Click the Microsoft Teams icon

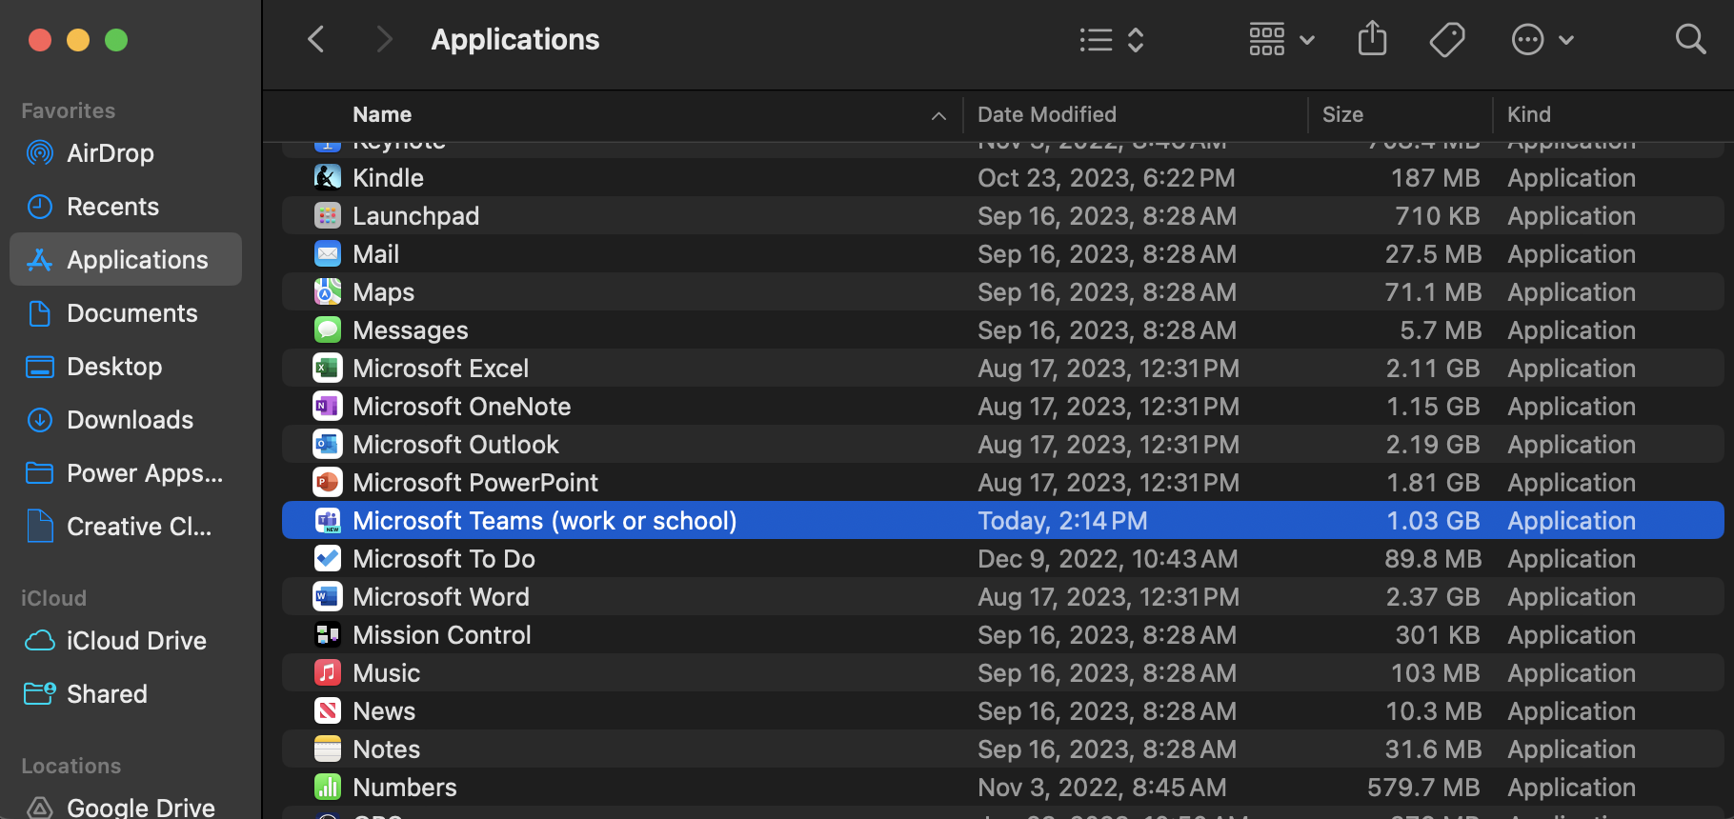[327, 521]
